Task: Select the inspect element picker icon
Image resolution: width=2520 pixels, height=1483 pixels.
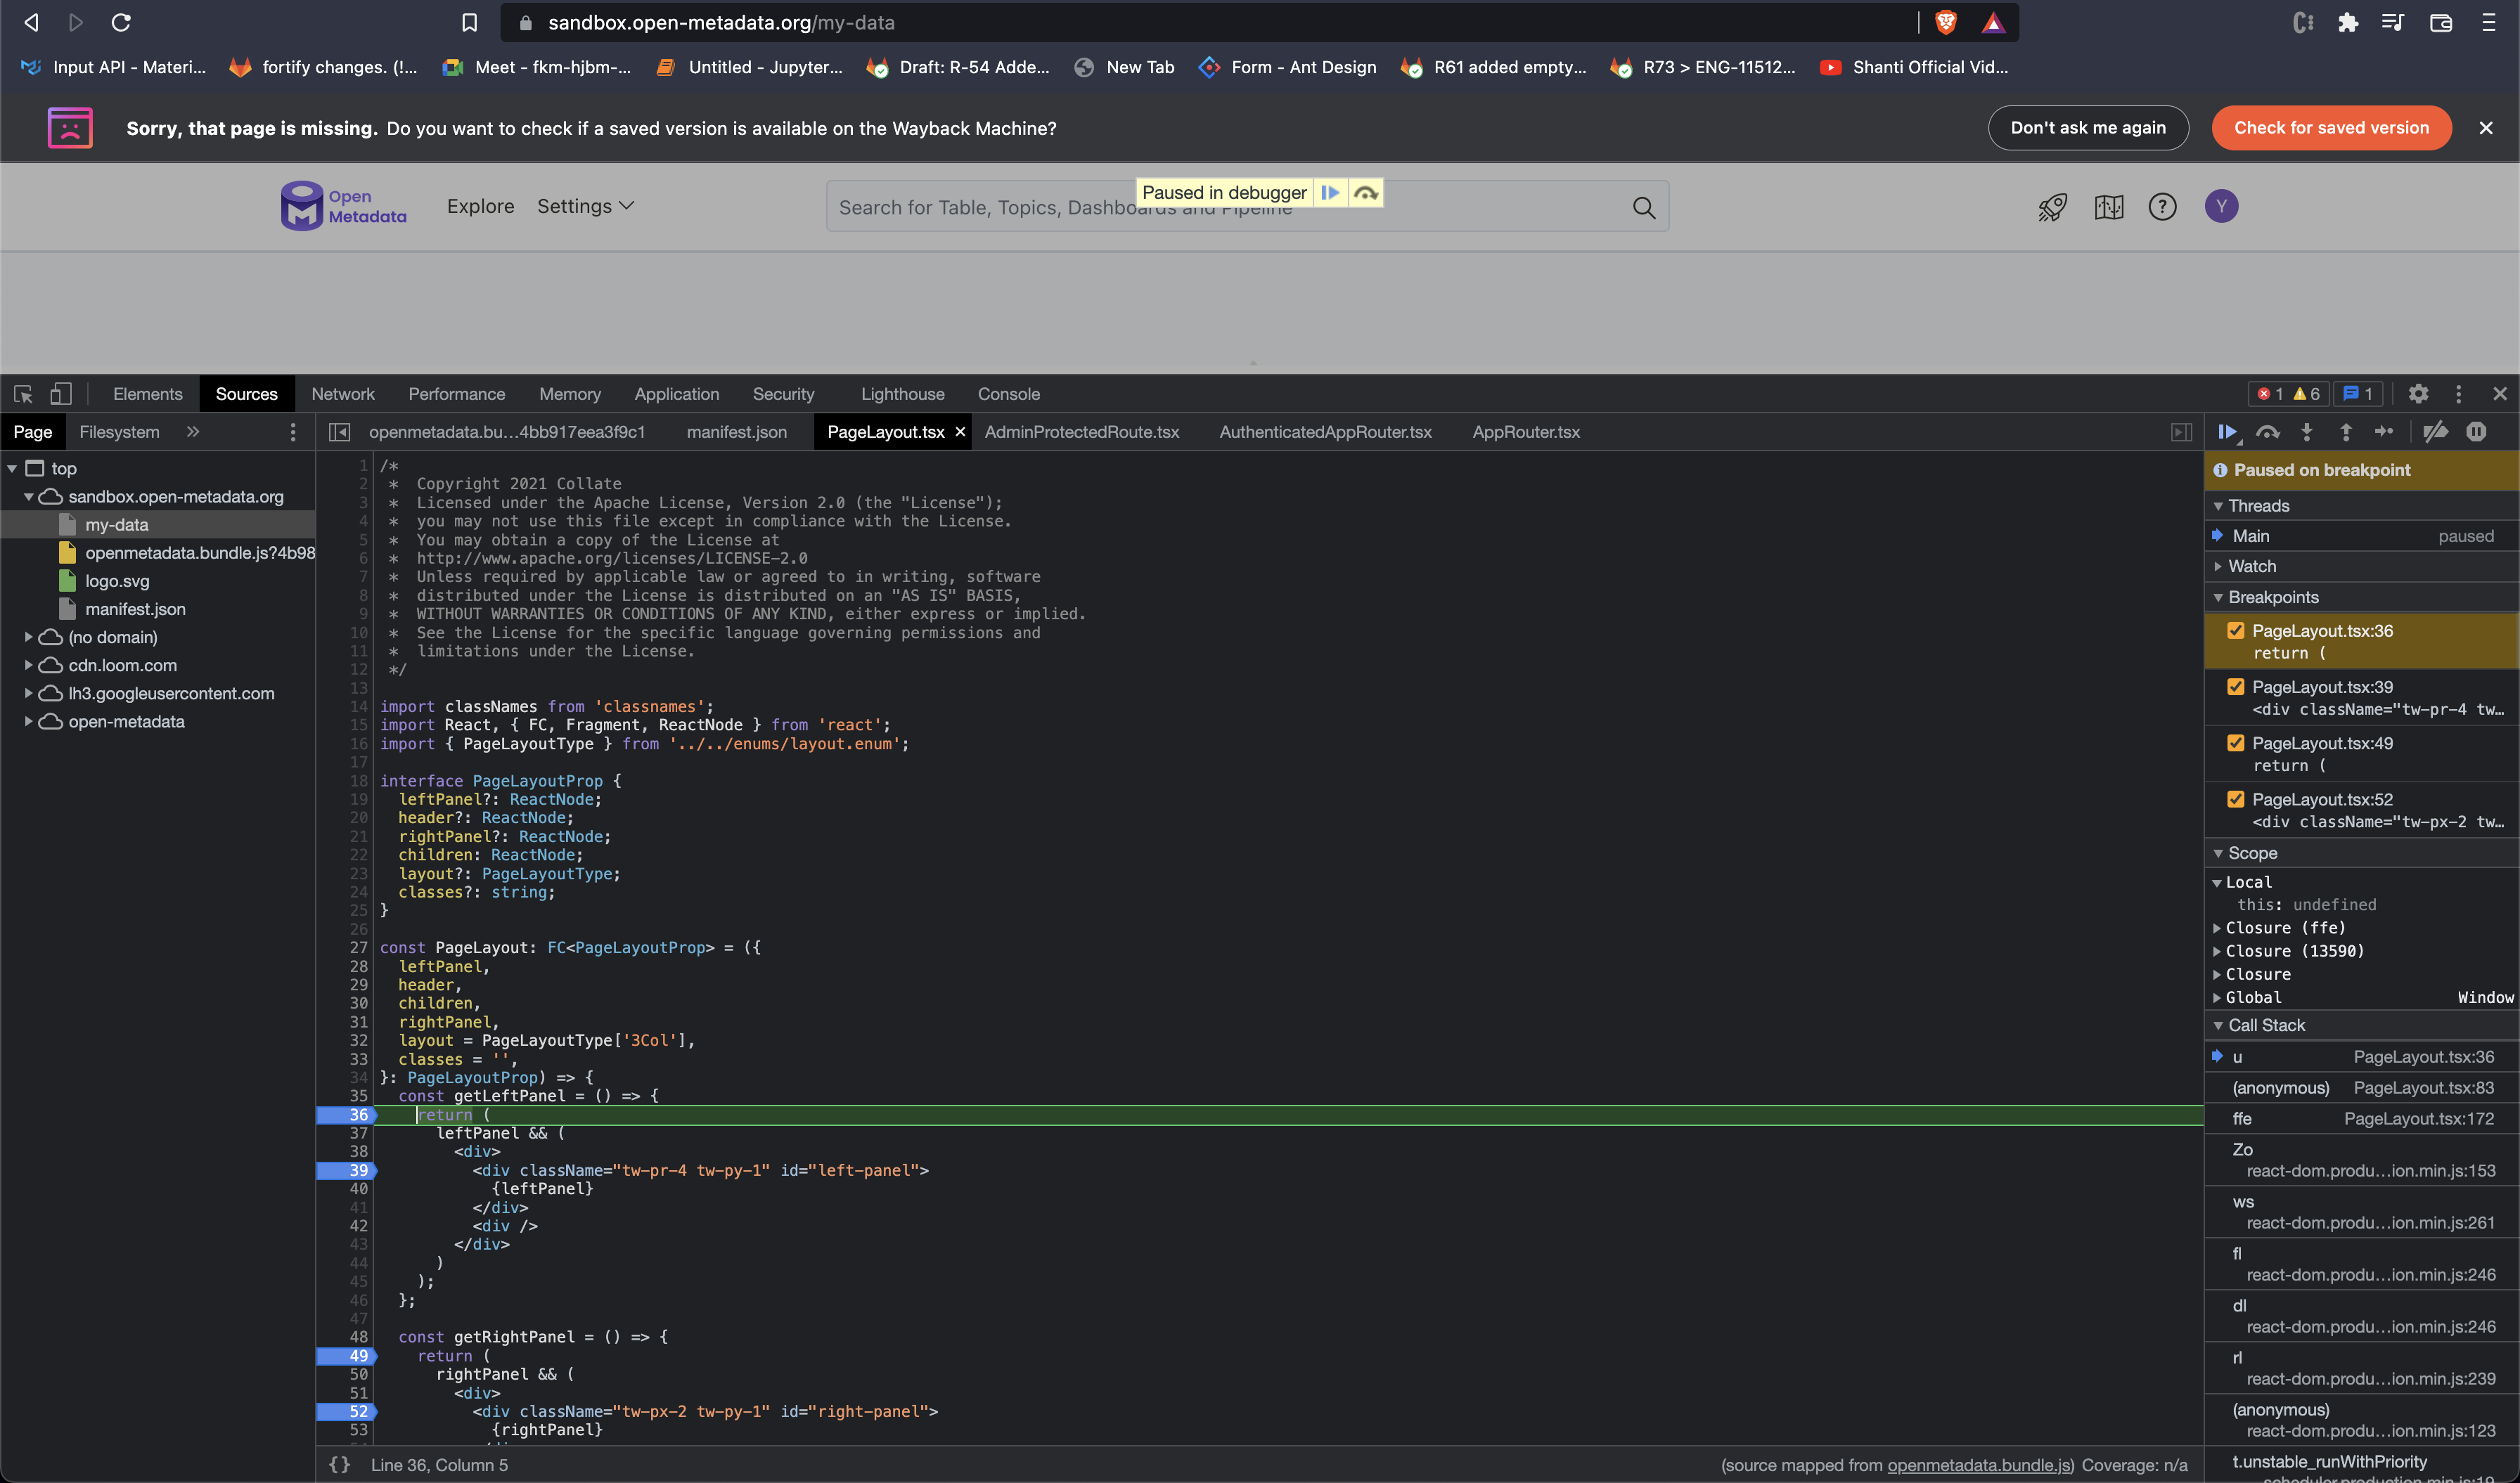Action: [23, 394]
